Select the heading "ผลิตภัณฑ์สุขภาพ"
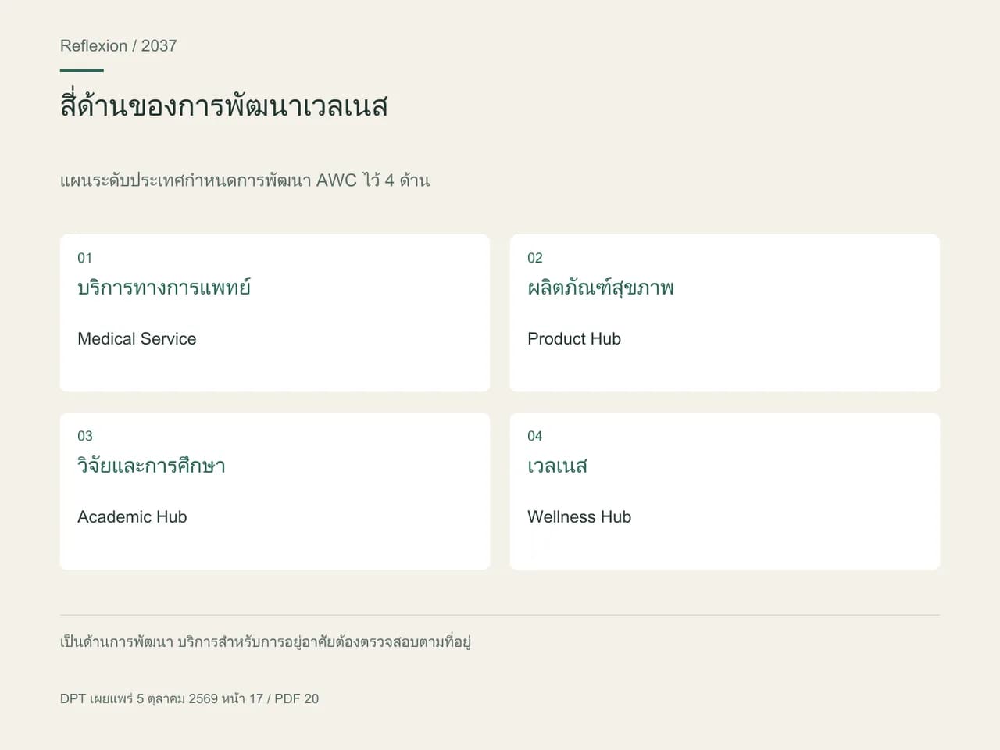 [x=601, y=287]
